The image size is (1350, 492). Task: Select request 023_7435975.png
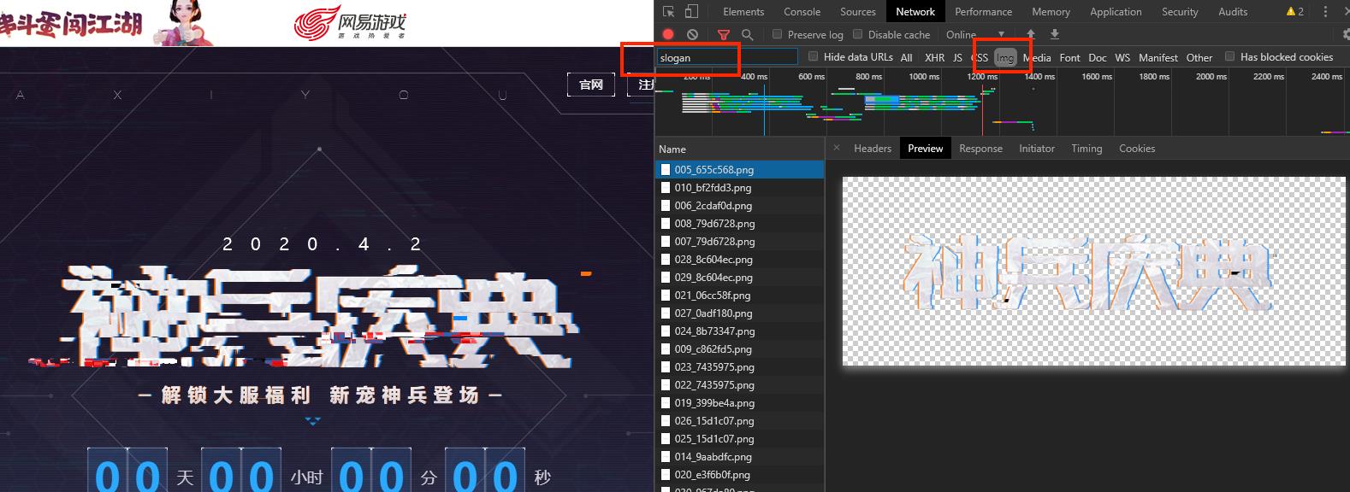tap(739, 366)
